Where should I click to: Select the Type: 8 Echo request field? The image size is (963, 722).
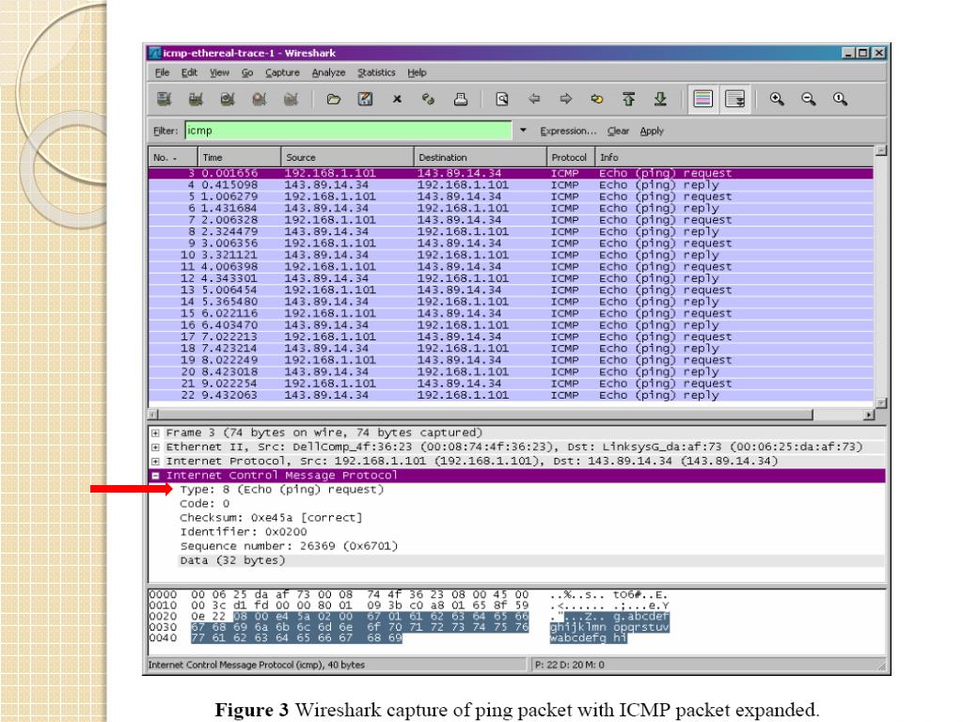pos(282,489)
